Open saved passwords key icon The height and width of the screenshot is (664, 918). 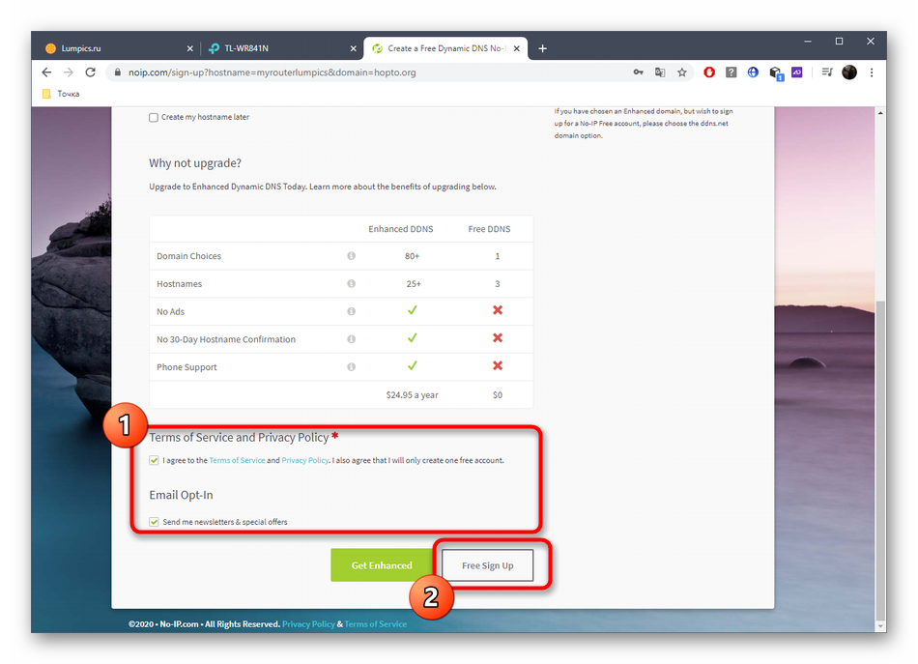point(638,72)
